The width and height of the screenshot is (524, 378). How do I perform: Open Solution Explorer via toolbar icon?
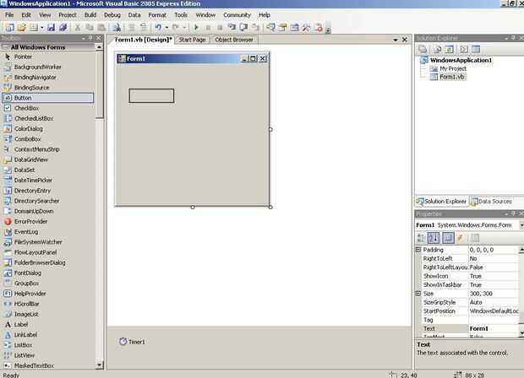tap(270, 27)
